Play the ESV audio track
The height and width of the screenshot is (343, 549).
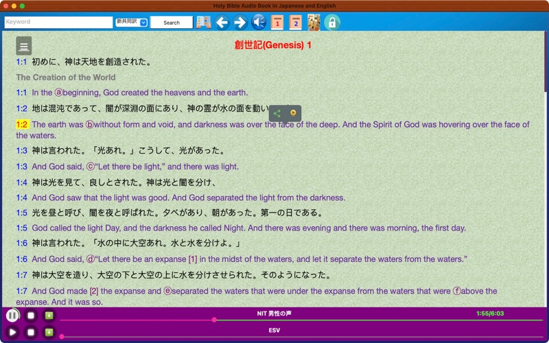click(12, 332)
